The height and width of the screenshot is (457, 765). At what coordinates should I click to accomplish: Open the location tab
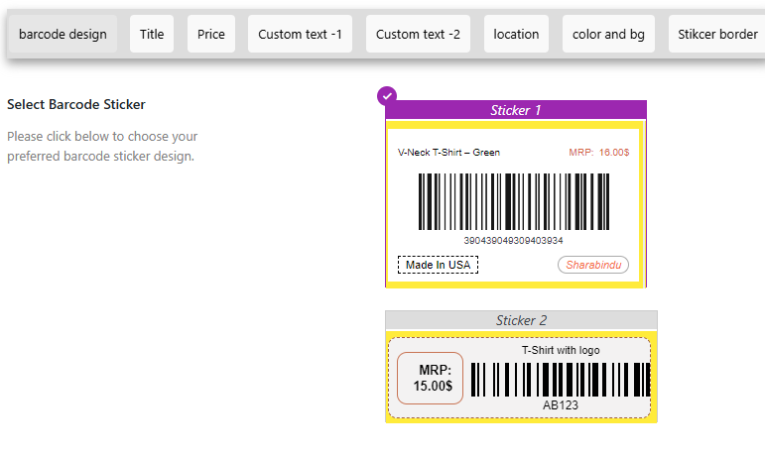coord(516,34)
